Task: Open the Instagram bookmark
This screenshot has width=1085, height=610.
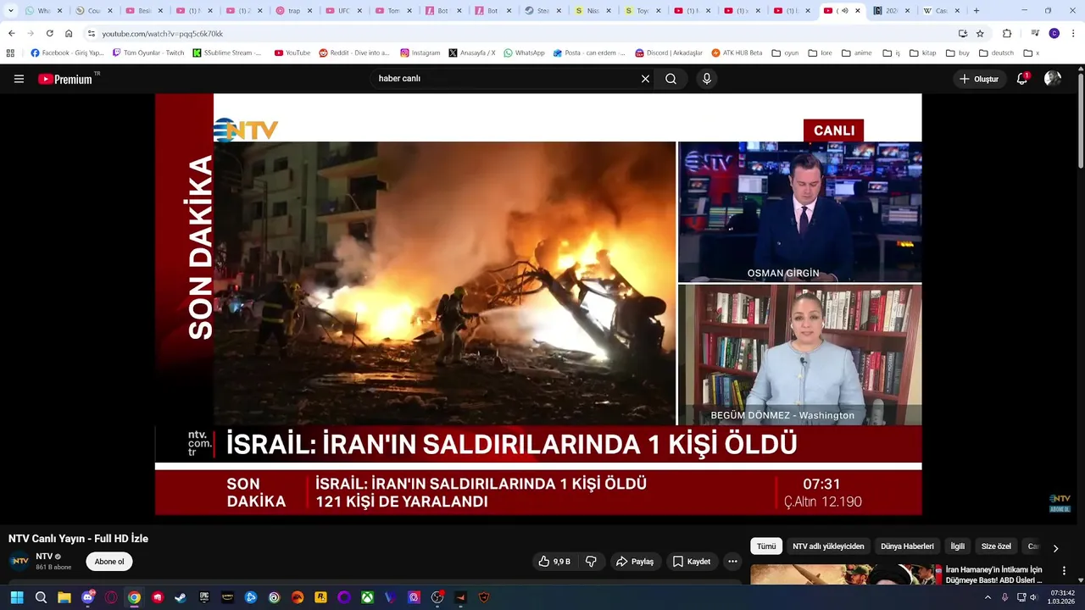Action: [x=420, y=53]
